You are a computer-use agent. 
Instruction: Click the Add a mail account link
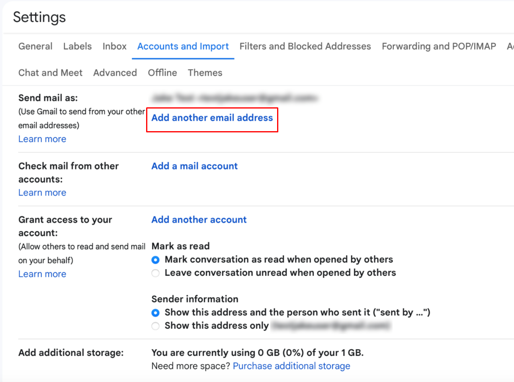[x=194, y=166]
